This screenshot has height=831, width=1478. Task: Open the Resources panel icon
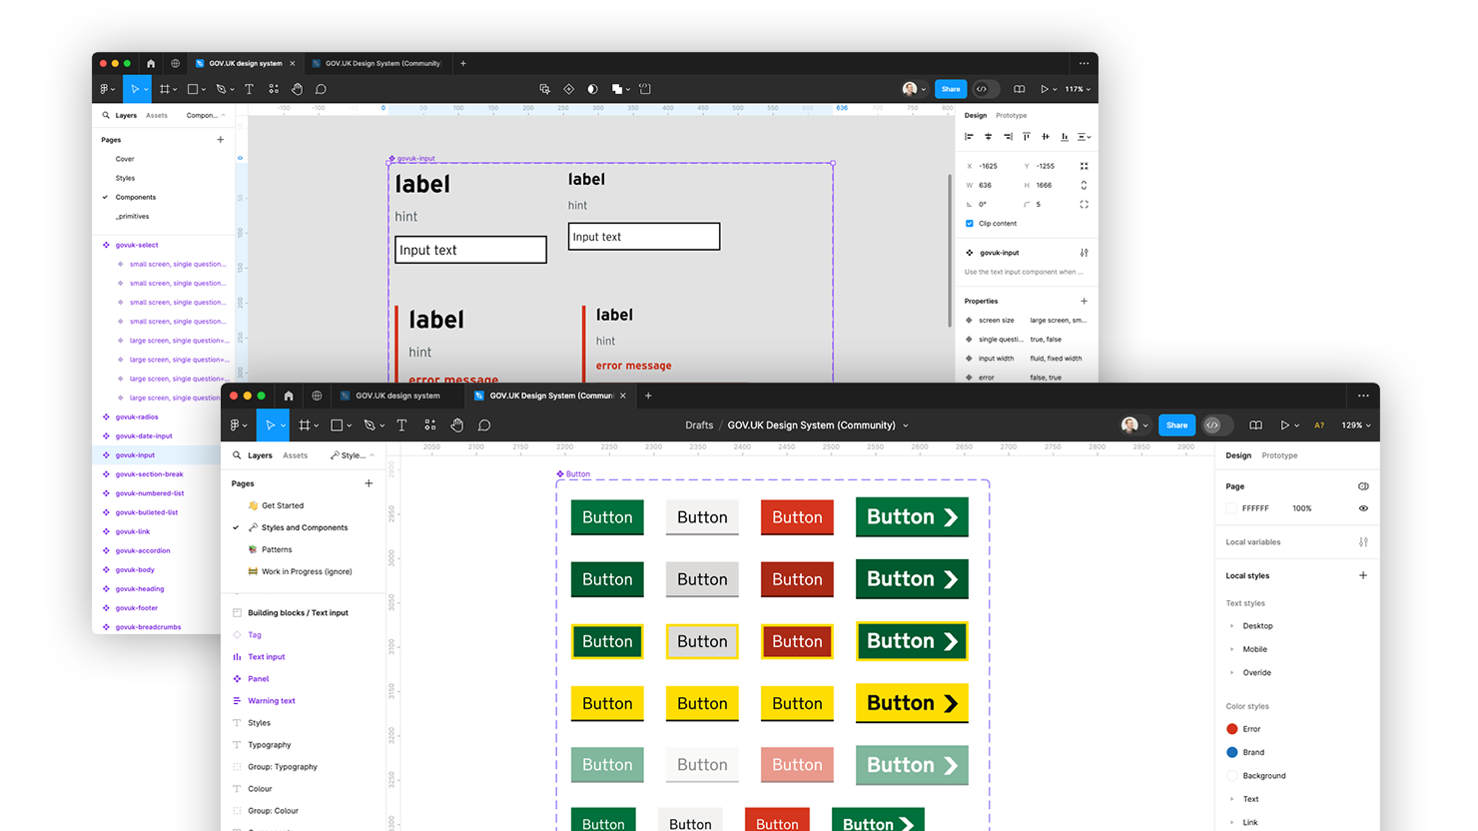430,425
